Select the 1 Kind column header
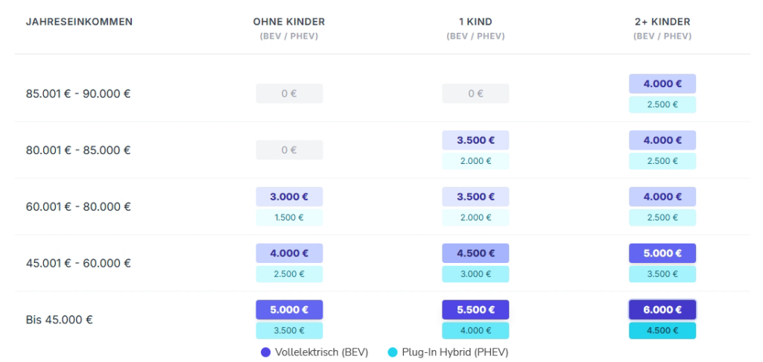763x362 pixels. [475, 22]
